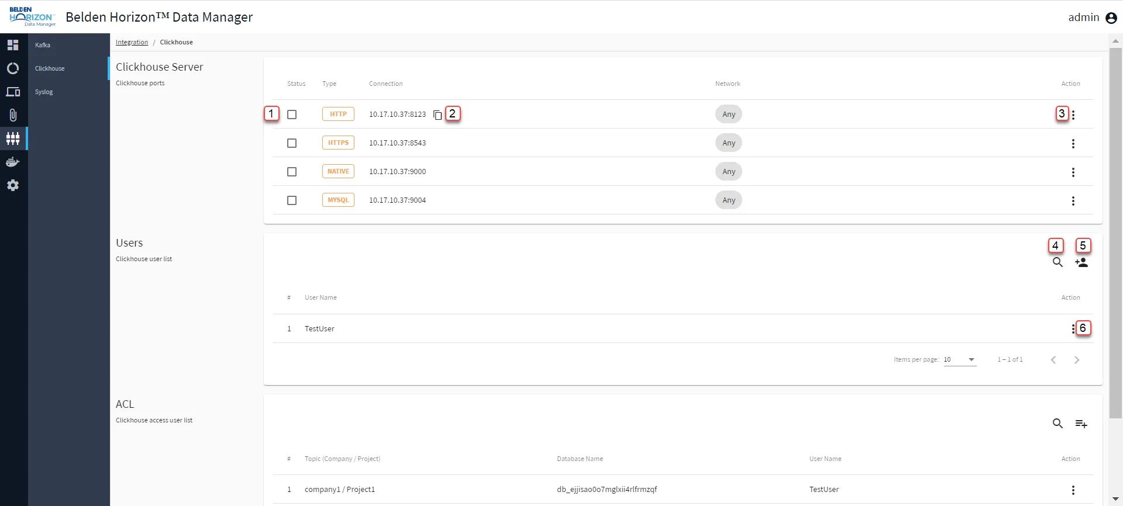This screenshot has width=1123, height=506.
Task: Click TestUser in the ACL table
Action: click(824, 490)
